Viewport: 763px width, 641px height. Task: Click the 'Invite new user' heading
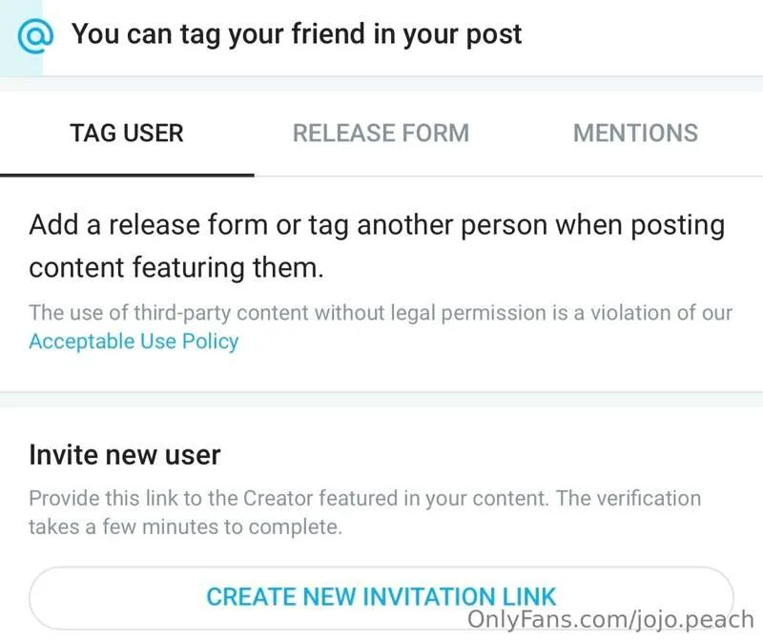pyautogui.click(x=125, y=454)
